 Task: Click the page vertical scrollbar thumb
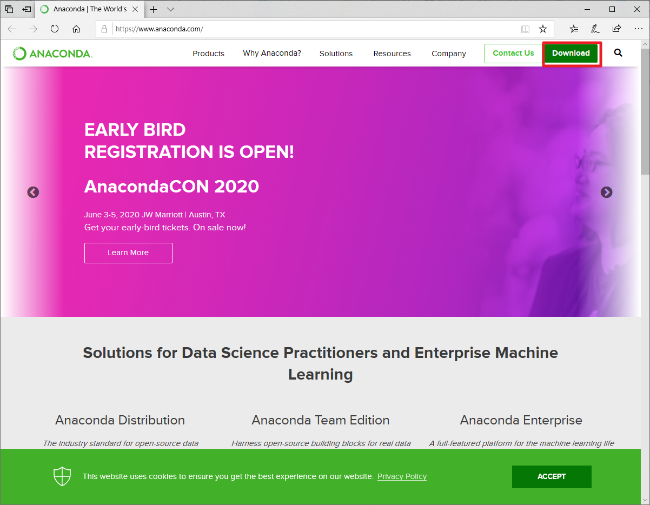[645, 111]
